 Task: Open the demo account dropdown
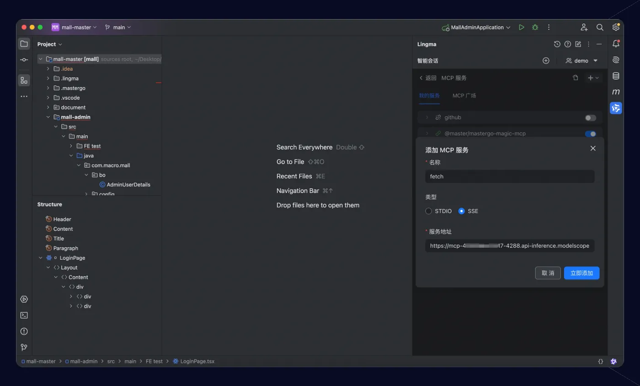click(x=582, y=60)
